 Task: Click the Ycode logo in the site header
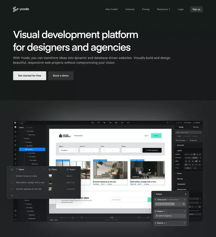tap(21, 9)
